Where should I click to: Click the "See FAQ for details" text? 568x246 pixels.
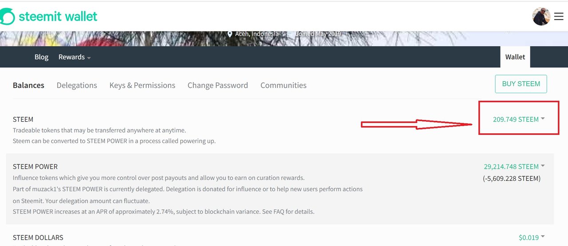(x=288, y=212)
